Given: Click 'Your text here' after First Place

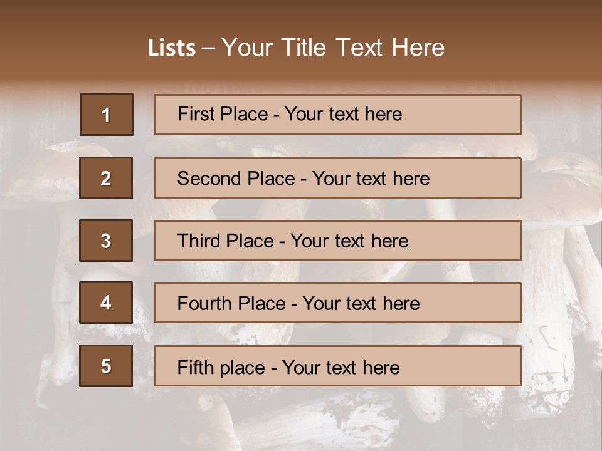Looking at the screenshot, I should [343, 114].
